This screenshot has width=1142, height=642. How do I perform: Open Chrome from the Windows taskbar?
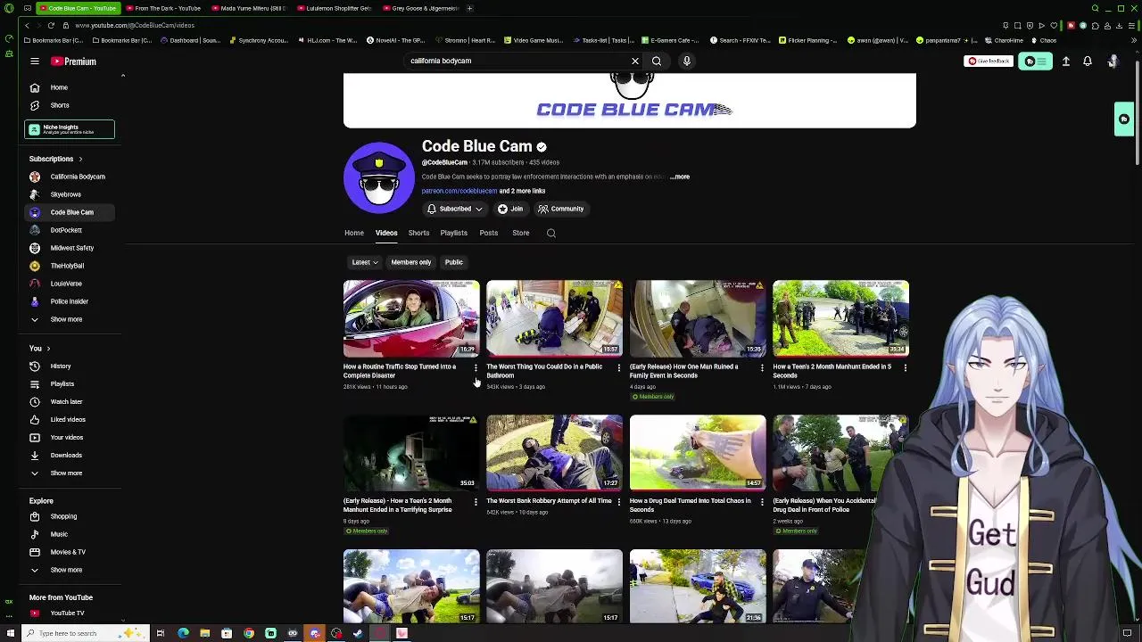tap(249, 633)
